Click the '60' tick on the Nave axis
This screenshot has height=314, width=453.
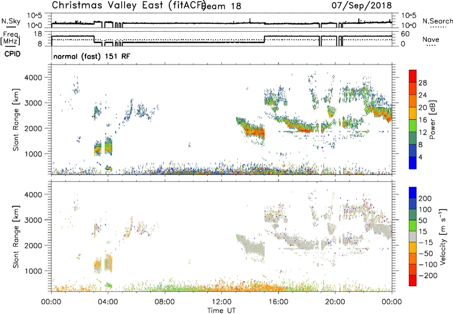coord(405,34)
